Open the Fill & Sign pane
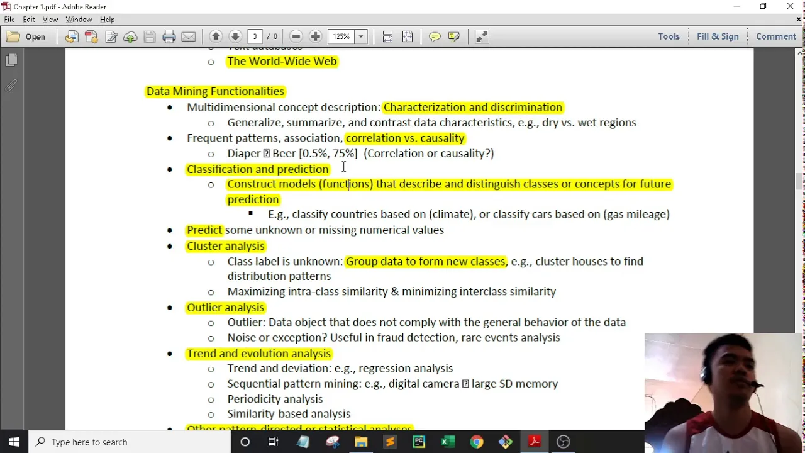This screenshot has width=805, height=453. coord(718,36)
